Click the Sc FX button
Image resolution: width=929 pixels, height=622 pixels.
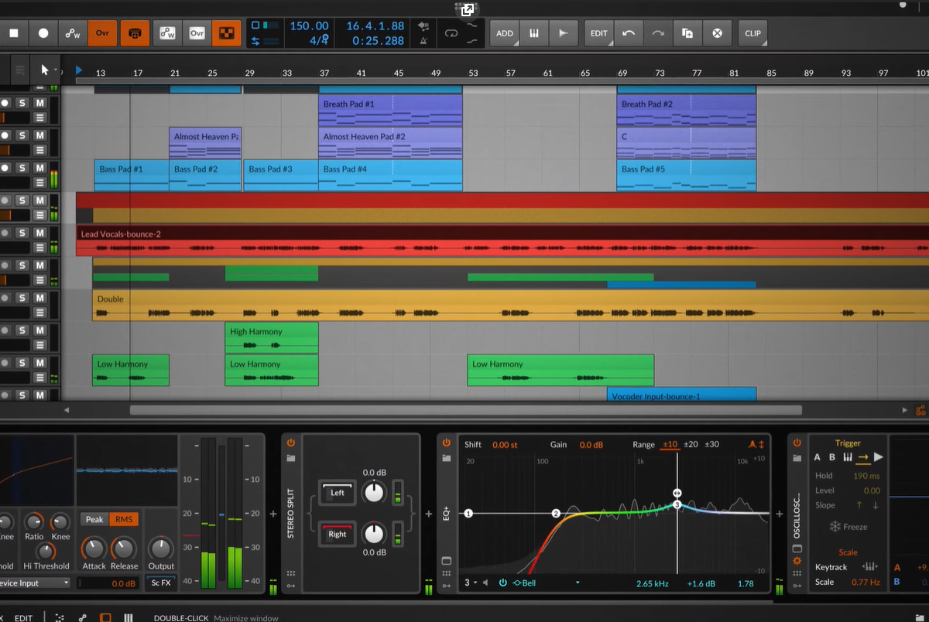click(x=161, y=583)
